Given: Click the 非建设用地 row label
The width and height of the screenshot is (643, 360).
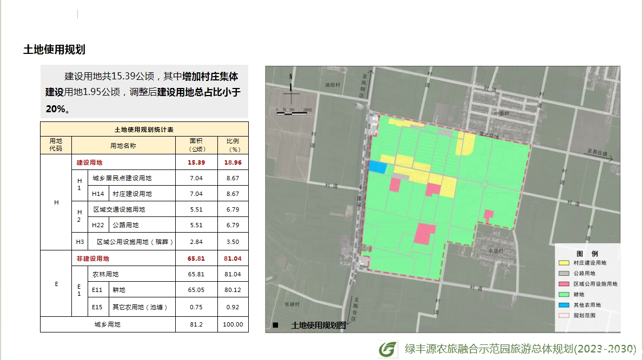Looking at the screenshot, I should [x=92, y=259].
